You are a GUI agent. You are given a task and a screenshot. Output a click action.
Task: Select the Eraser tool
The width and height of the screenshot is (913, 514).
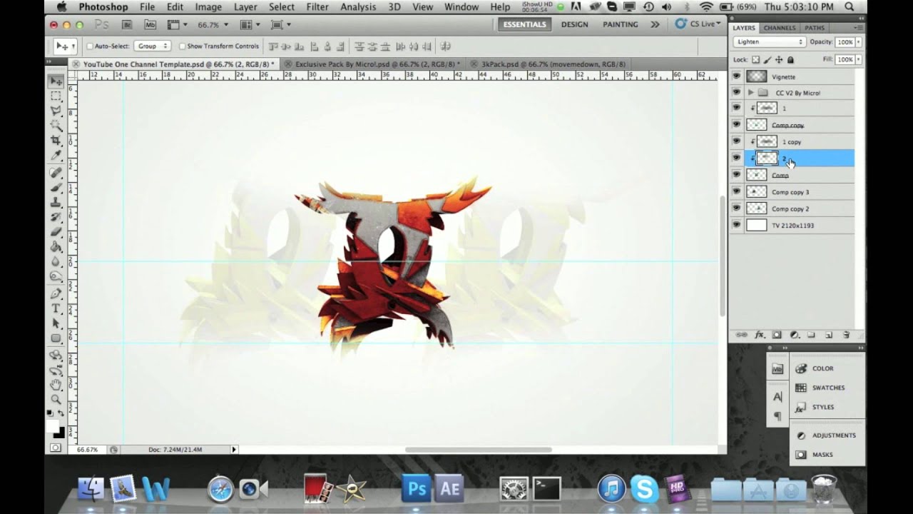pyautogui.click(x=56, y=232)
